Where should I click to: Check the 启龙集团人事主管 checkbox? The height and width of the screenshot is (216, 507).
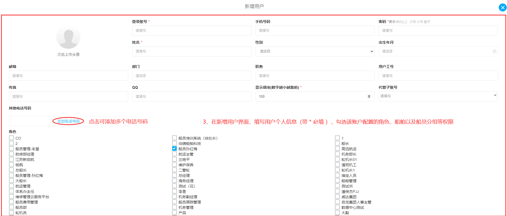click(x=337, y=202)
